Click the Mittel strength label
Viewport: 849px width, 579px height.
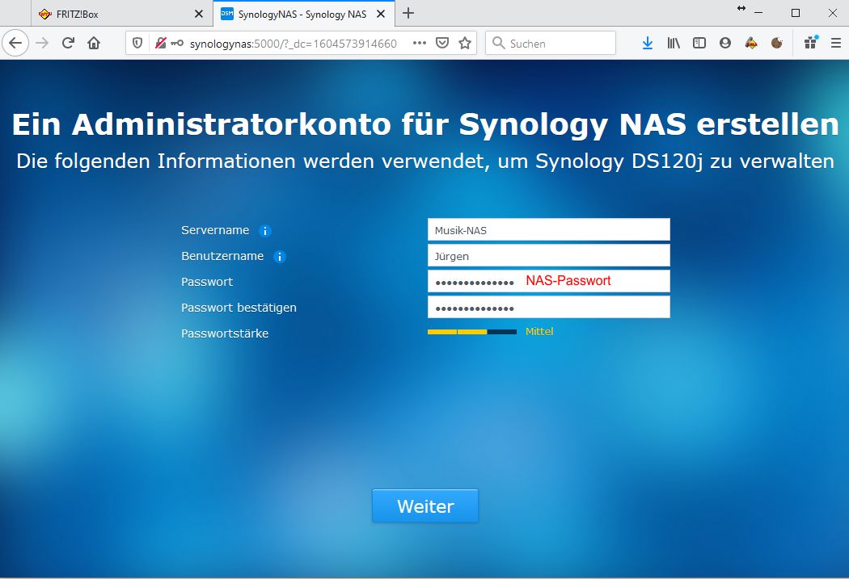(x=539, y=331)
